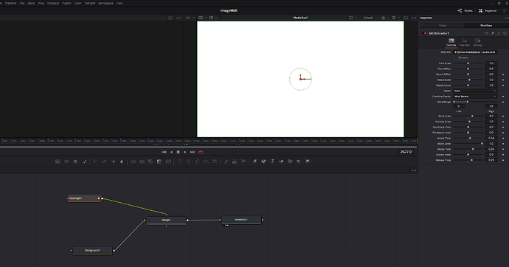Screen dimensions: 509x267
Task: Reset MIDIExtractor1 using the reset icon
Action: [x=505, y=33]
